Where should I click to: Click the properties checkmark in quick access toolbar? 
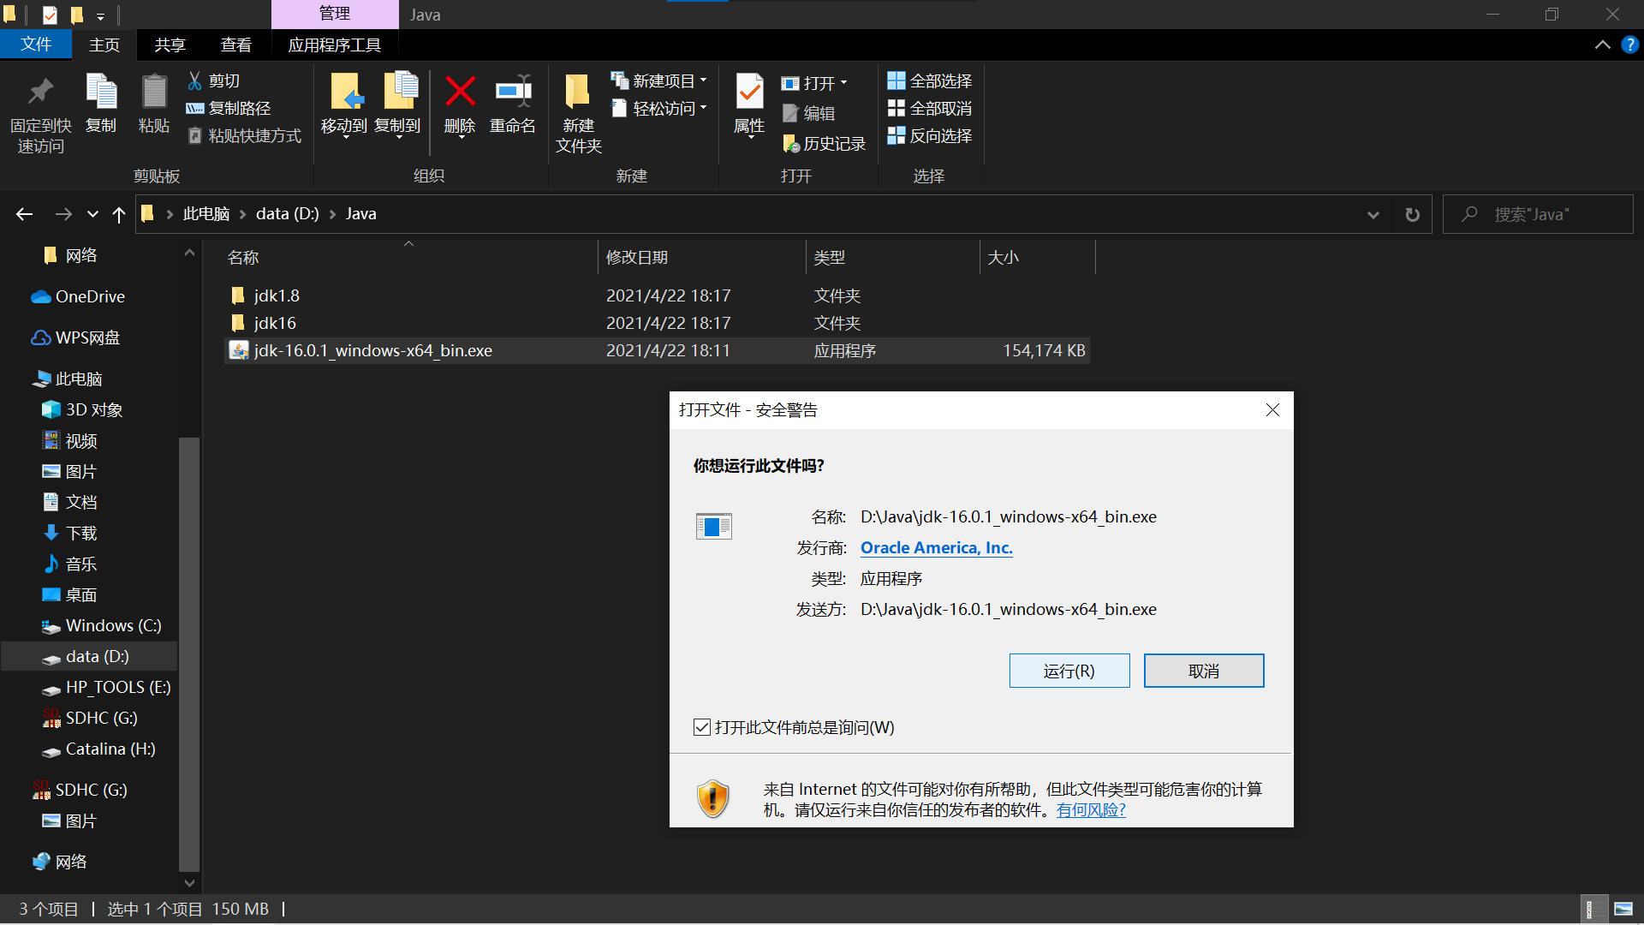pos(50,15)
